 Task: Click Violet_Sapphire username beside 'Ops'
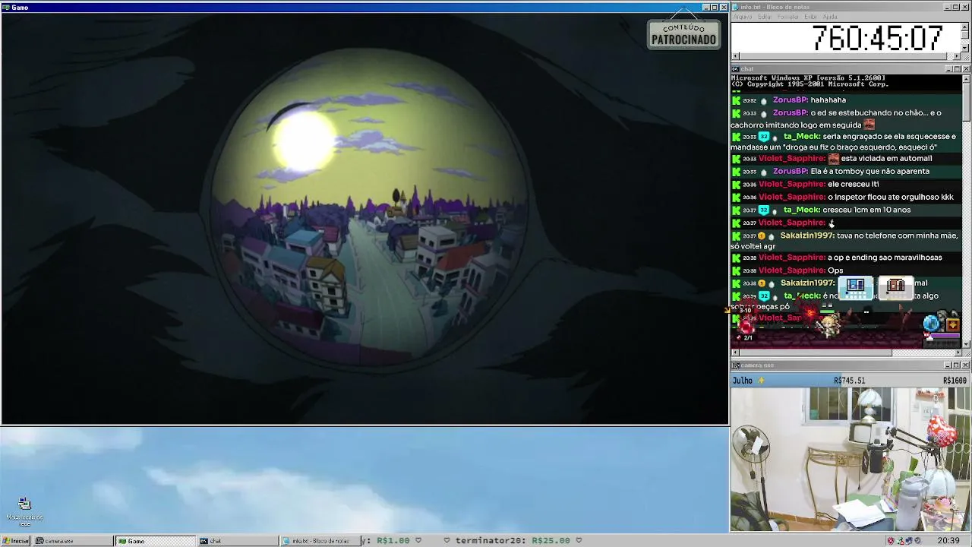pos(792,271)
